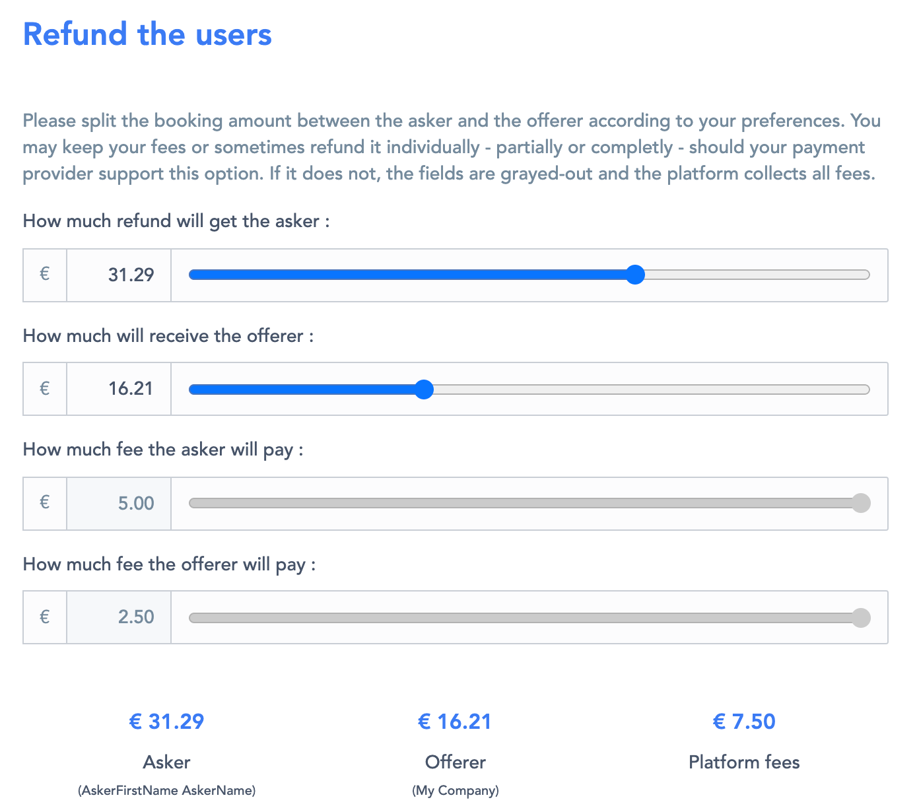Click the disabled offerer fee slider handle
Viewport: 919px width, 812px height.
coord(861,618)
